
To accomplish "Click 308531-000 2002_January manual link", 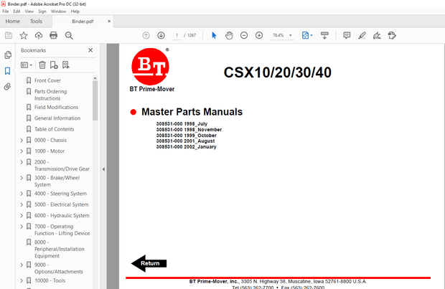I will pos(186,146).
